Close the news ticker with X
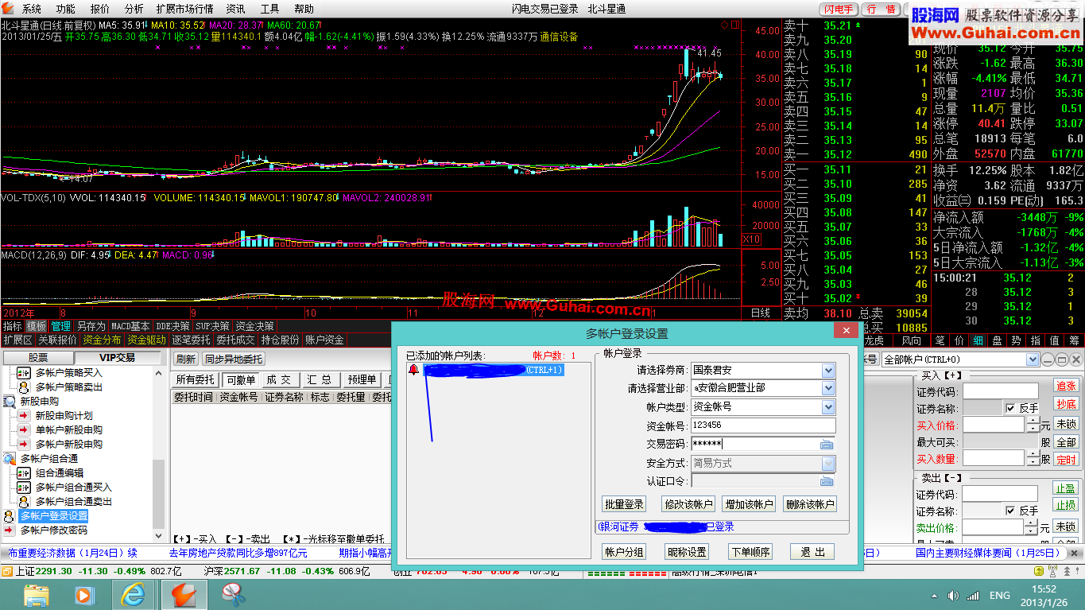The height and width of the screenshot is (610, 1085). [1075, 553]
